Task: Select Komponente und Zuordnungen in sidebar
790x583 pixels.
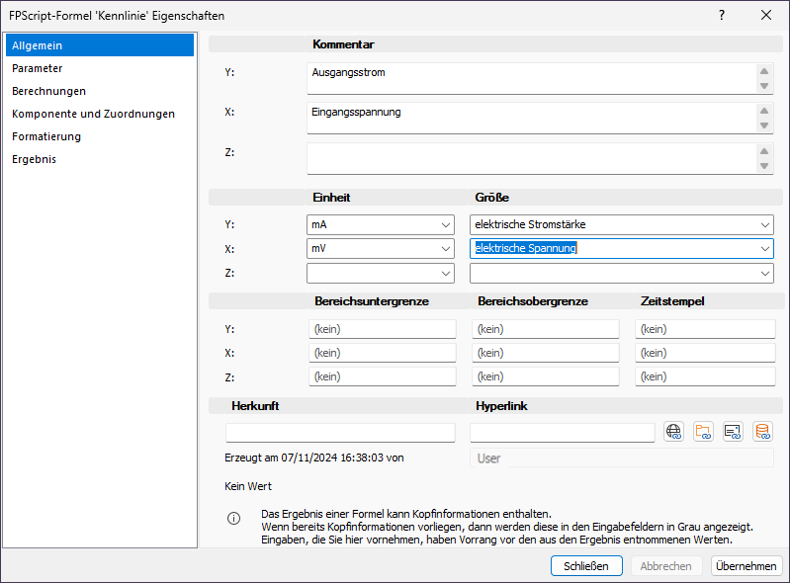Action: click(x=93, y=114)
